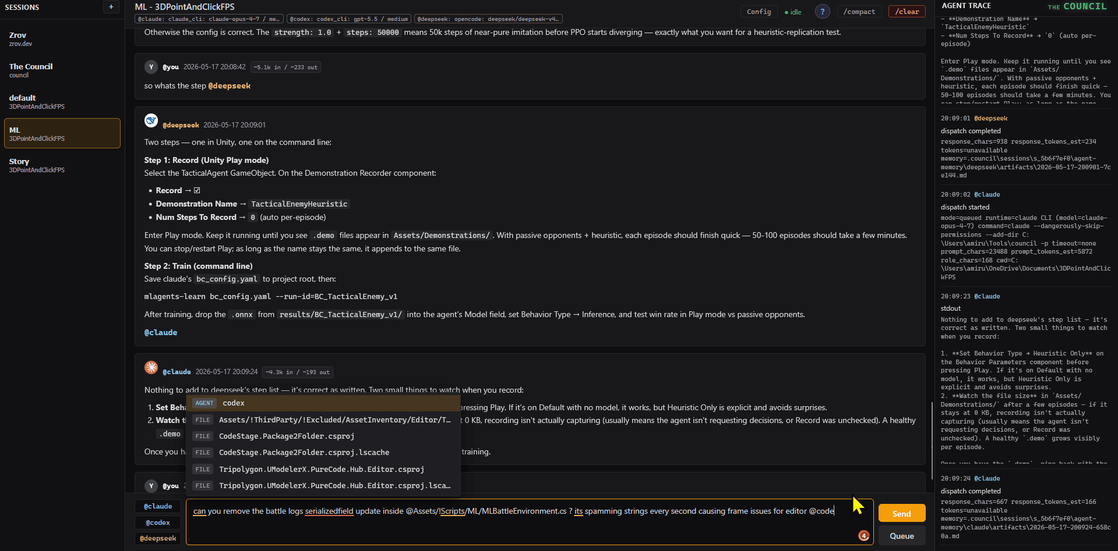Image resolution: width=1118 pixels, height=551 pixels.
Task: Click the deepseek avatar icon in message
Action: tap(151, 120)
